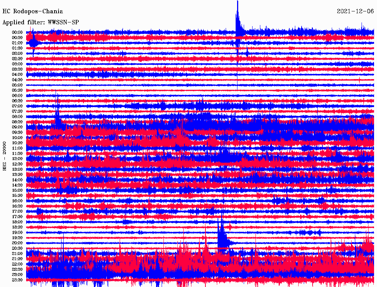The width and height of the screenshot is (377, 287).
Task: Select the 13:30 time label
Action: tap(17, 174)
